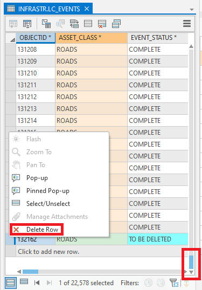
Task: Click the vertical scrollbar down arrow
Action: click(191, 272)
